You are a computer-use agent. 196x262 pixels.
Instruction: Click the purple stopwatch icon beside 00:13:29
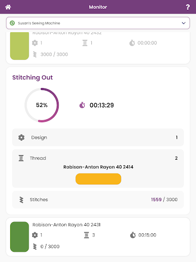click(x=82, y=105)
